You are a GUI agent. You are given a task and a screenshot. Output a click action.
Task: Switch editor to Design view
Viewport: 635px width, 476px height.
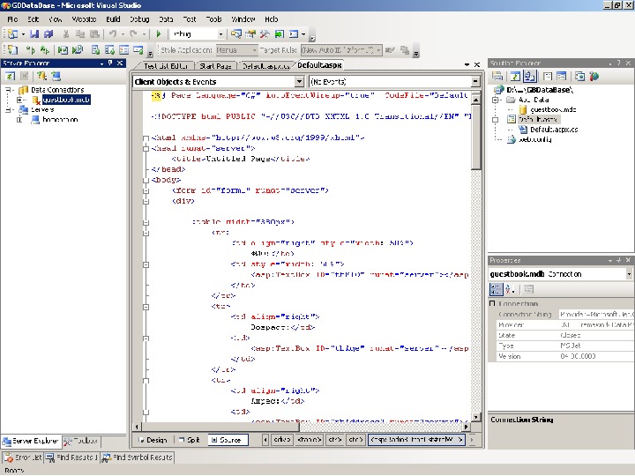pyautogui.click(x=152, y=440)
